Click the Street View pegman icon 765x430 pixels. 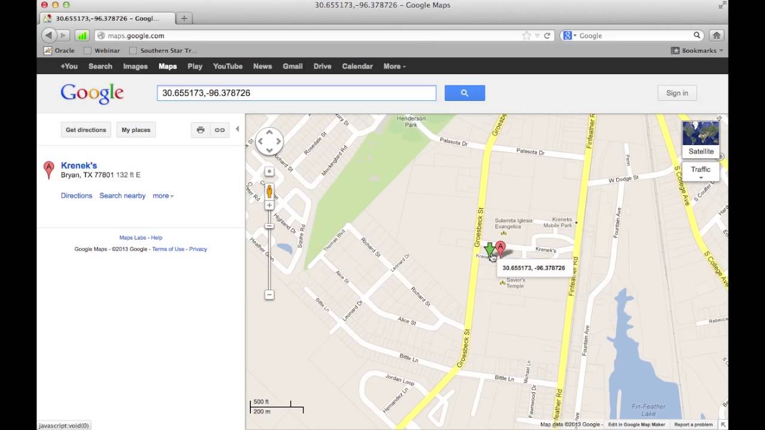(x=270, y=191)
